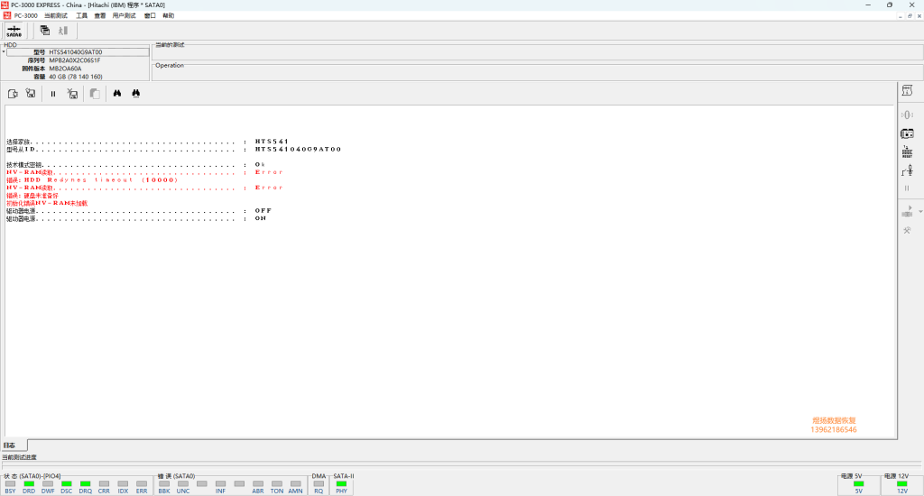This screenshot has width=924, height=496.
Task: Click the test progress bar
Action: click(x=461, y=464)
